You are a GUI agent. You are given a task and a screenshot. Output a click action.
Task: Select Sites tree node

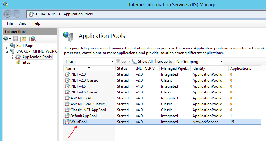[26, 63]
